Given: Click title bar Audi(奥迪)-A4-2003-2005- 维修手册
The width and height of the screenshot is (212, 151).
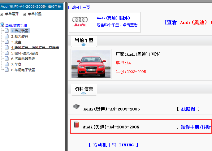Looking at the screenshot, I should coord(32,6).
